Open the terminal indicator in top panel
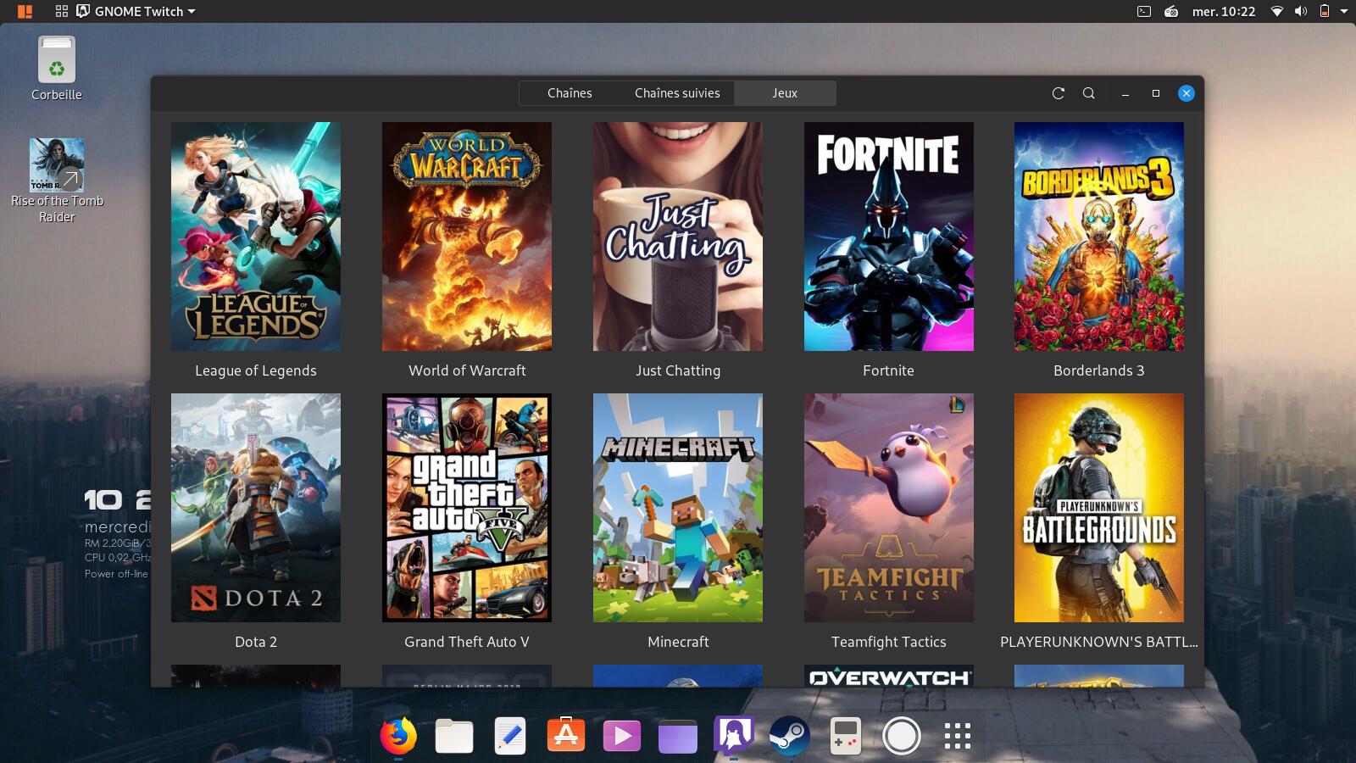Viewport: 1356px width, 763px height. [1143, 11]
